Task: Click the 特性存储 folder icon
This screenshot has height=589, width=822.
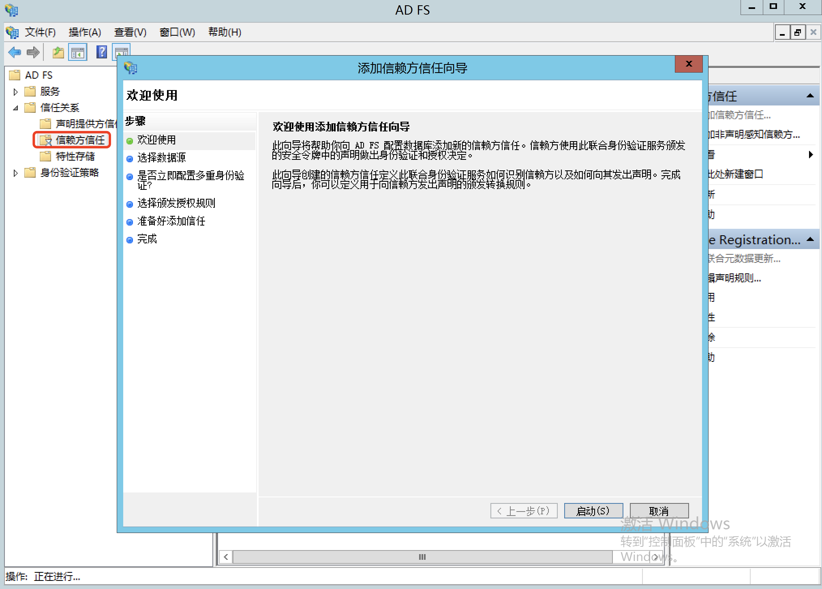Action: 46,156
